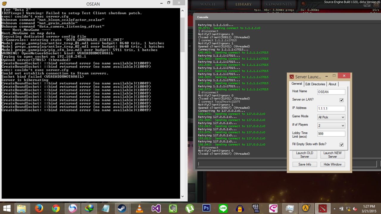The height and width of the screenshot is (214, 381).
Task: Click the Firefox taskbar icon
Action: point(39,208)
